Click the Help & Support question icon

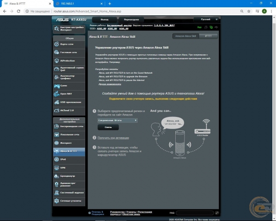89,213
